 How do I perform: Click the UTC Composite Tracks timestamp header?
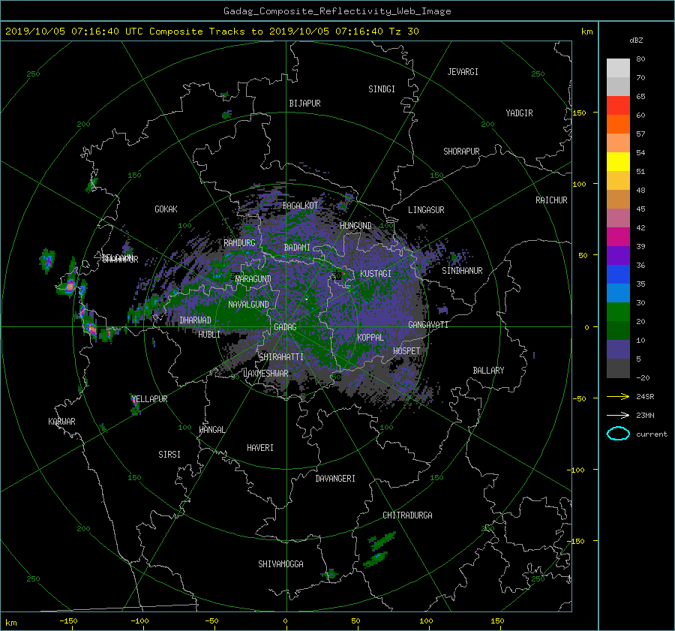[x=211, y=32]
